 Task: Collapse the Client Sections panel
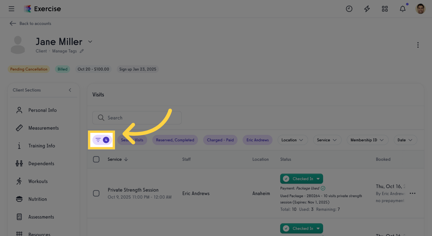coord(70,90)
